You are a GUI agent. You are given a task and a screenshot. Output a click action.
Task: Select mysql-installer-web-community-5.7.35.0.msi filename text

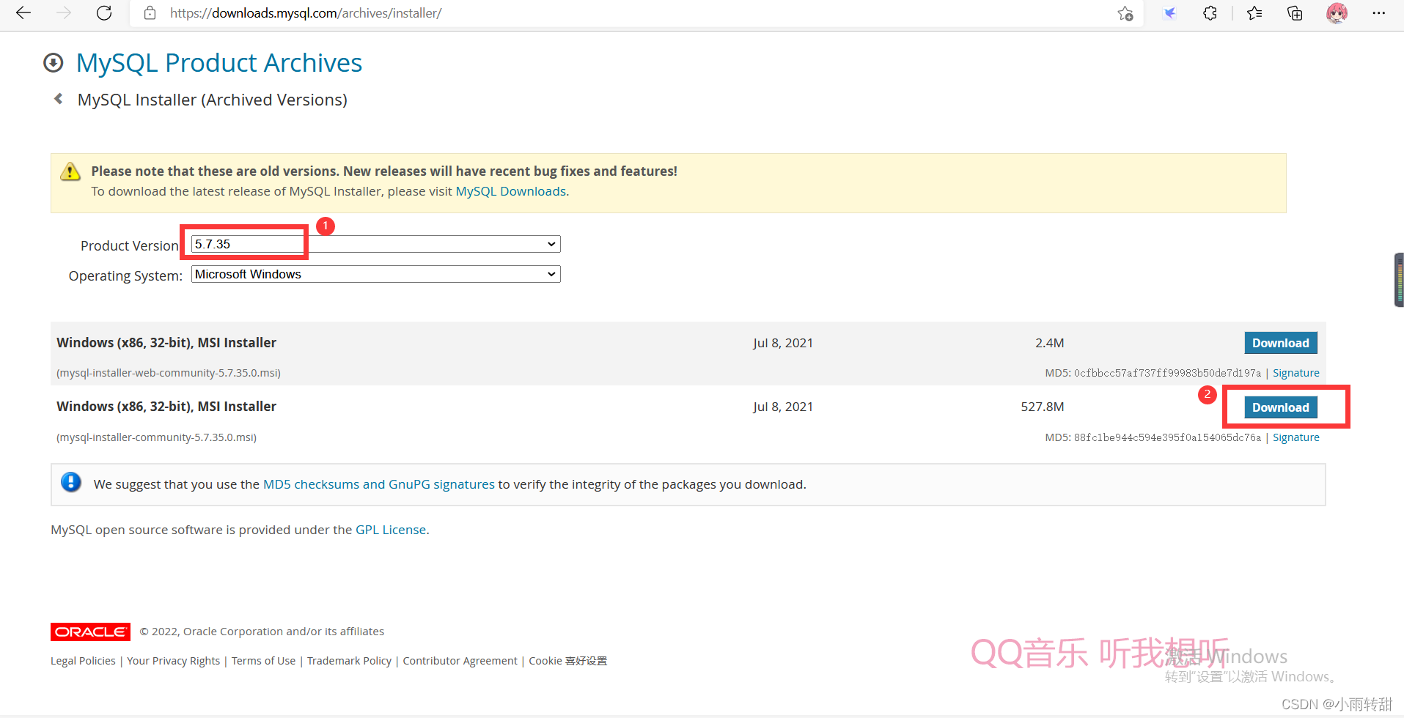pyautogui.click(x=169, y=373)
